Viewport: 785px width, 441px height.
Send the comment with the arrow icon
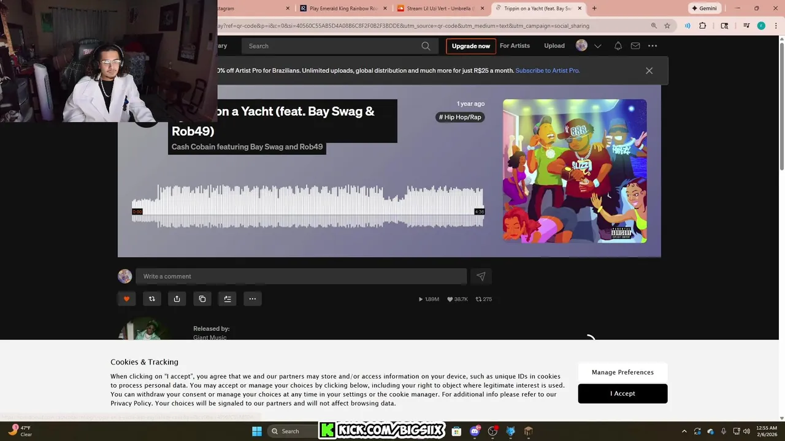(481, 276)
